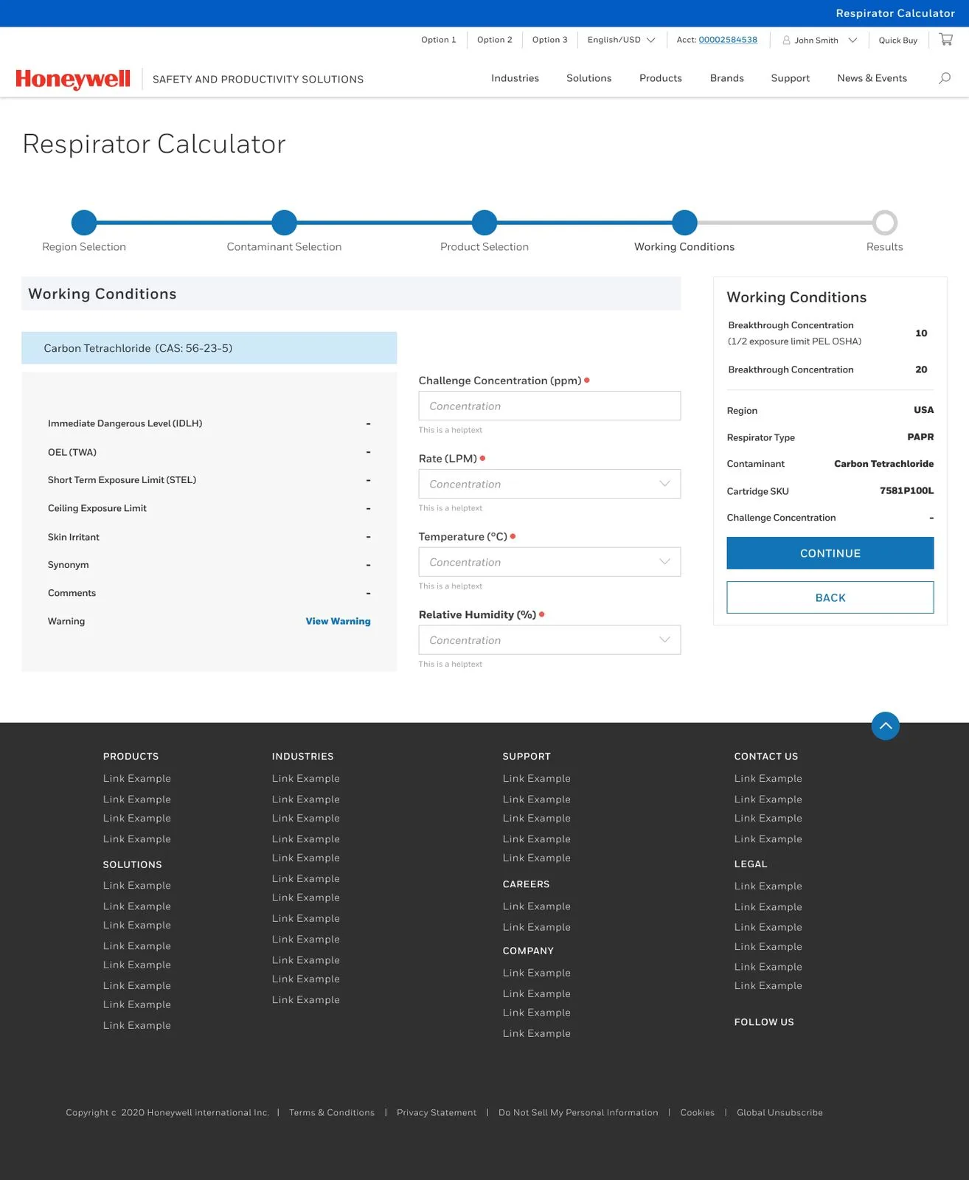Screen dimensions: 969x1180
Task: Open the shopping cart icon
Action: [945, 39]
